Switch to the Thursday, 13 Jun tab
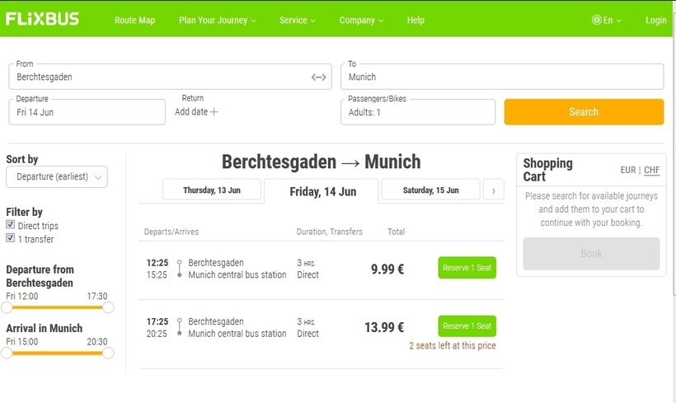 click(212, 190)
